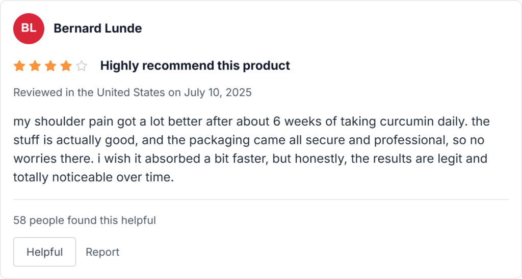This screenshot has width=522, height=279.
Task: Click the words "United States" in the date line
Action: [130, 92]
